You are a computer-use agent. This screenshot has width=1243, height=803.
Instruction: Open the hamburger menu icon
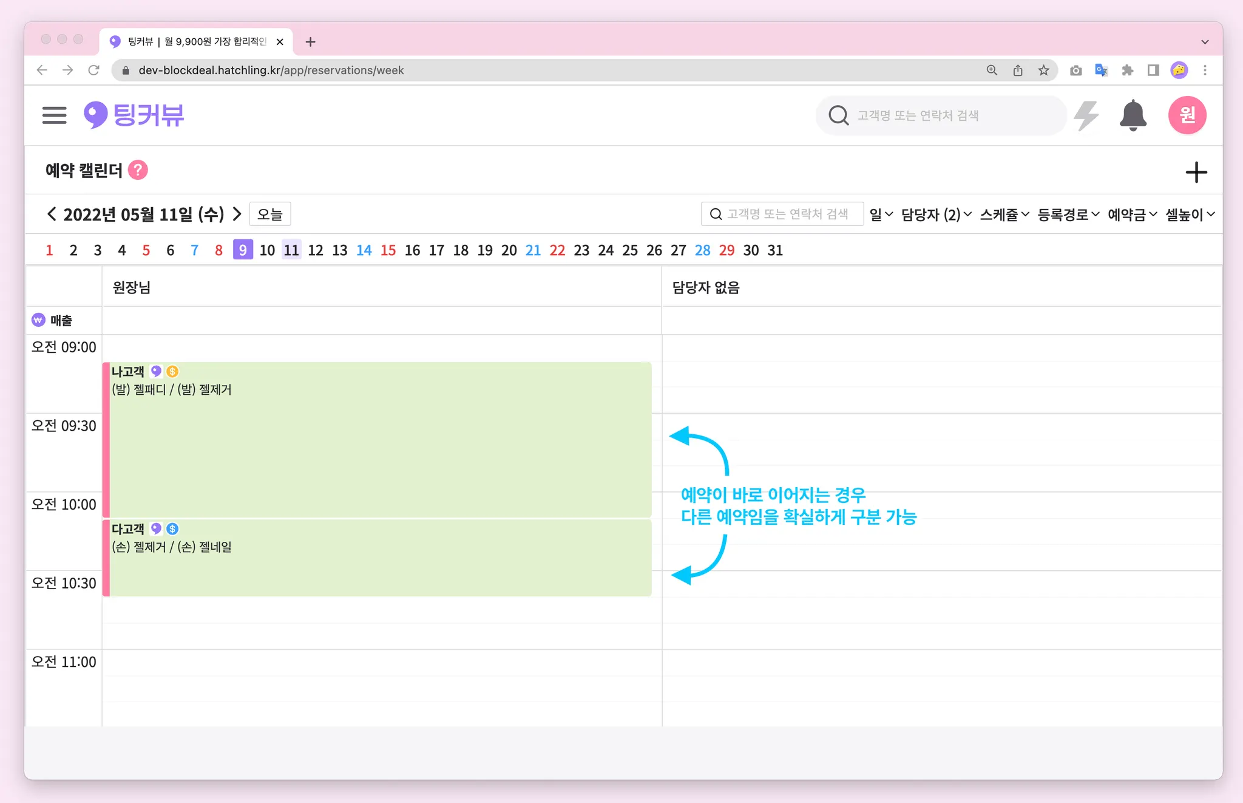(x=54, y=115)
